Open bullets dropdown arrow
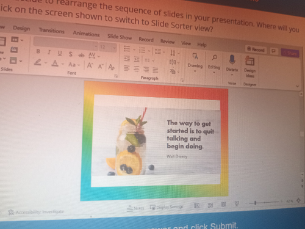305x229 pixels. [x=134, y=49]
